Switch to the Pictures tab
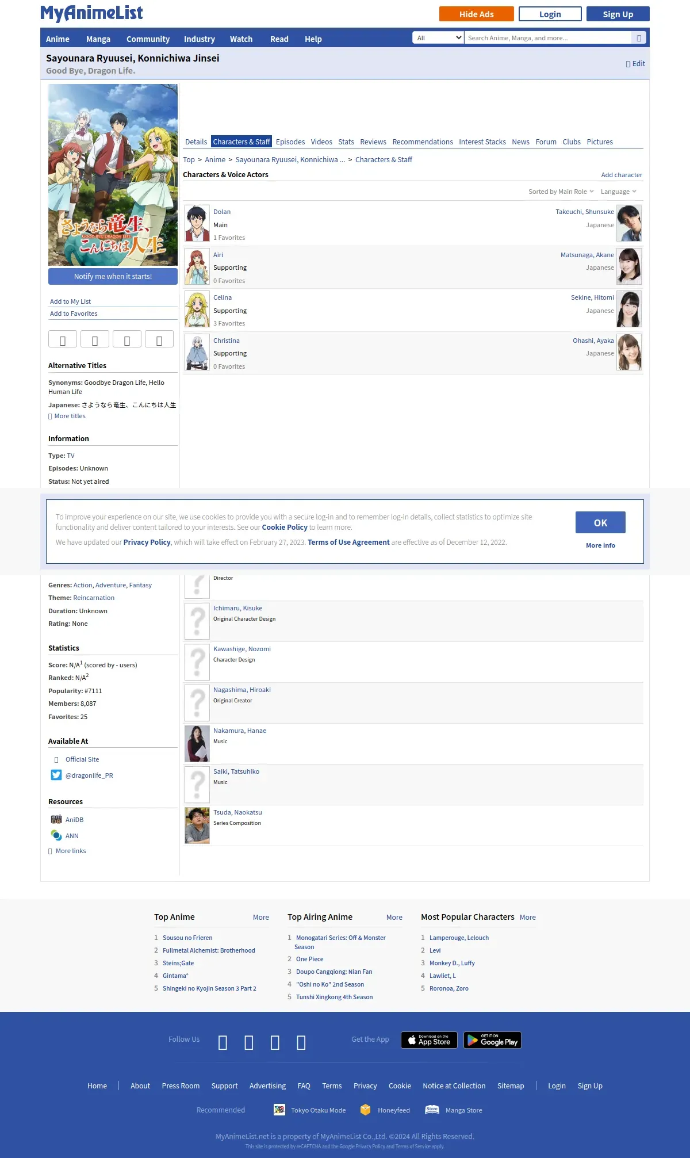This screenshot has height=1158, width=690. click(x=600, y=142)
